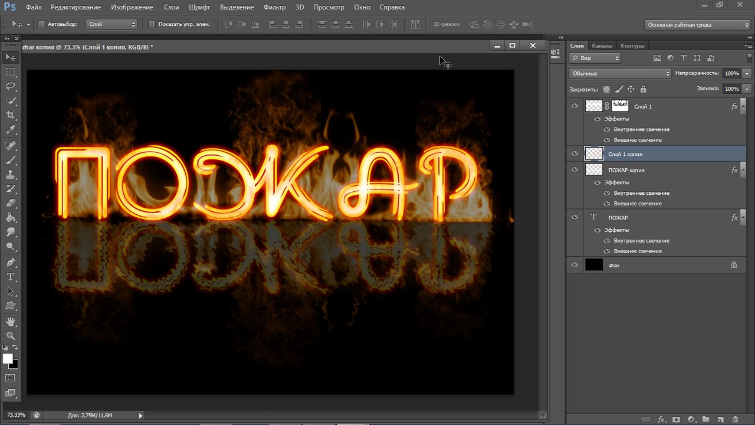Filter layers by adjustment layers icon
This screenshot has height=425, width=755.
pyautogui.click(x=671, y=58)
